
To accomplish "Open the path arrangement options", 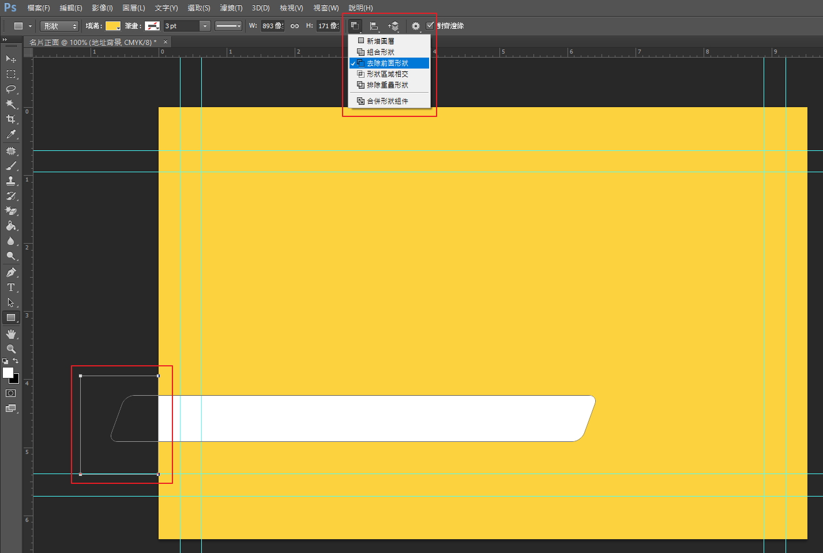I will point(394,26).
